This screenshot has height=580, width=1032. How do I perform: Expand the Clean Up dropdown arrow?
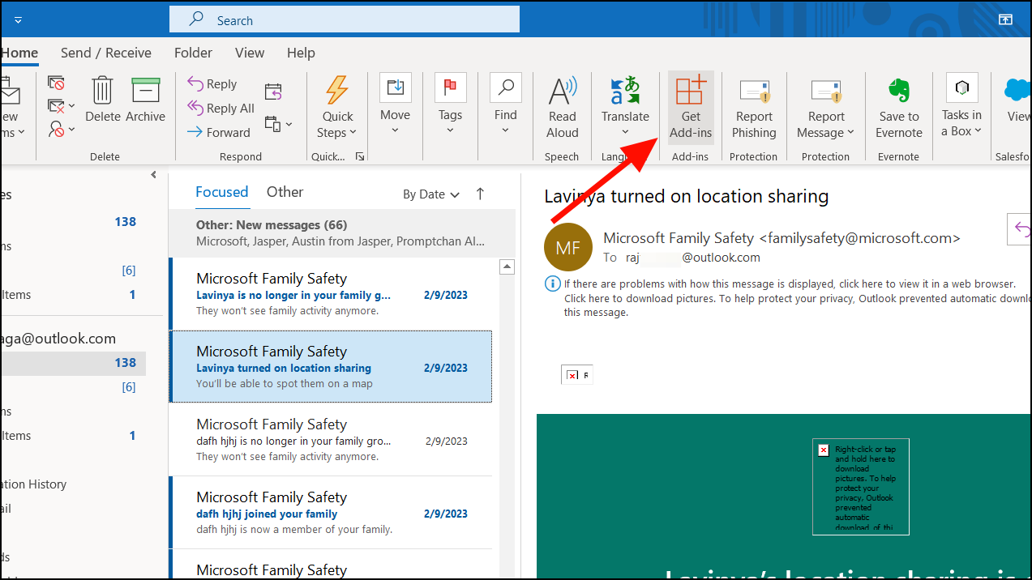pyautogui.click(x=71, y=106)
